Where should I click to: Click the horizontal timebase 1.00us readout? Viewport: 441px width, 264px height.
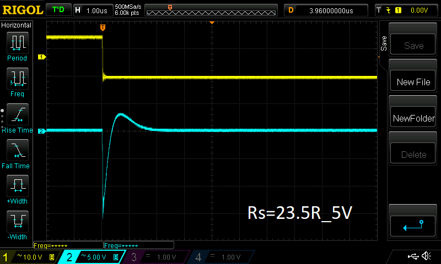(97, 10)
